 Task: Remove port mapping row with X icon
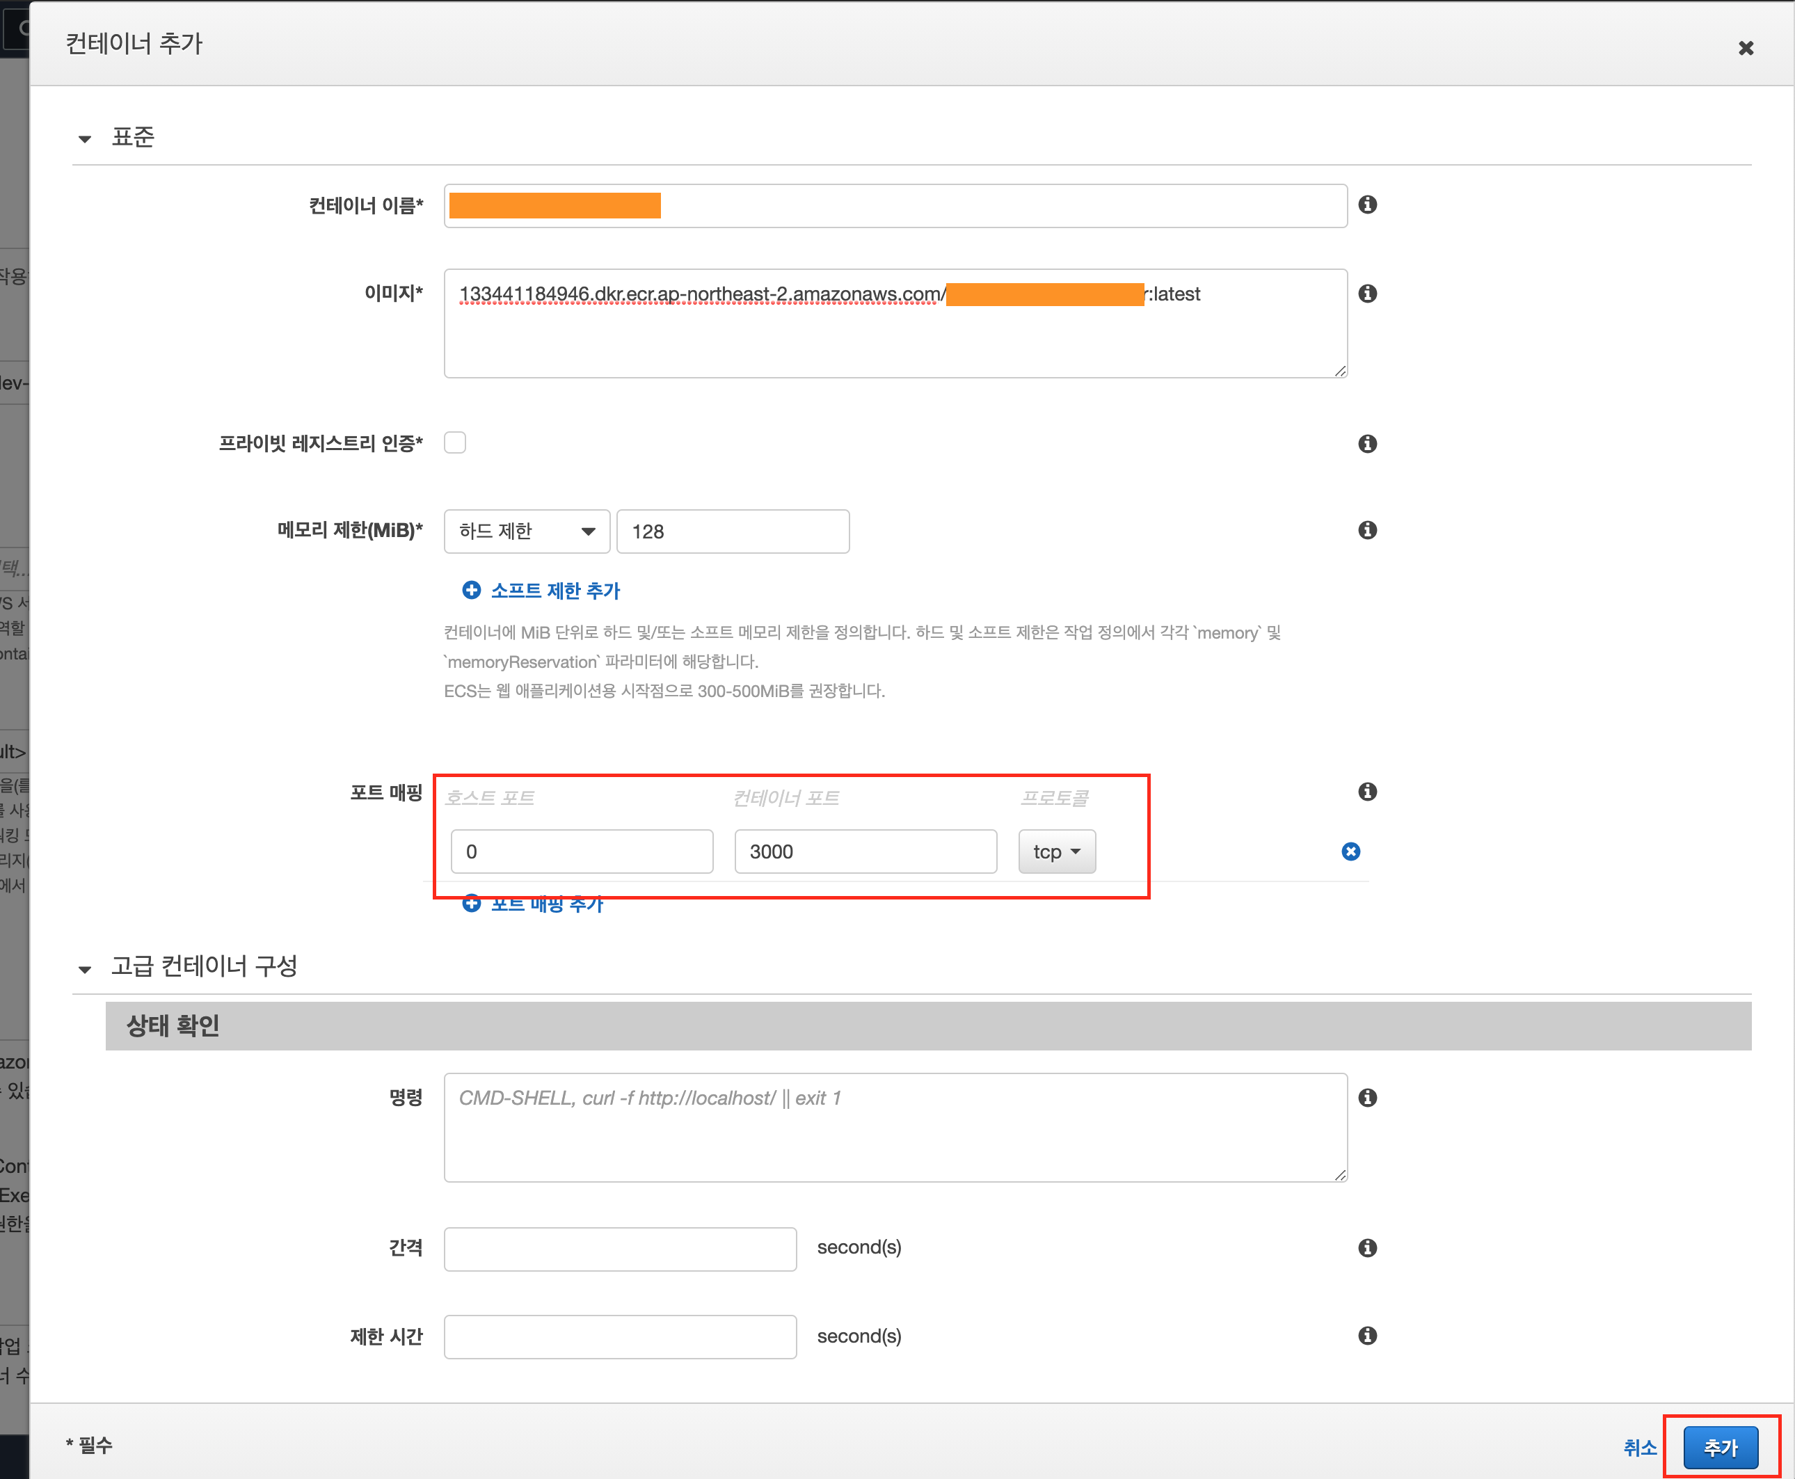pyautogui.click(x=1350, y=851)
